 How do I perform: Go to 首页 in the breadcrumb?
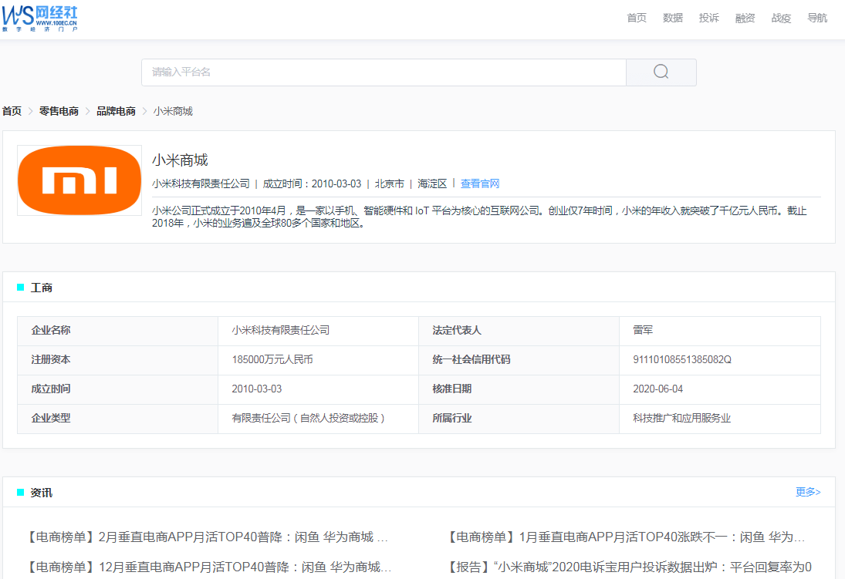[x=12, y=111]
